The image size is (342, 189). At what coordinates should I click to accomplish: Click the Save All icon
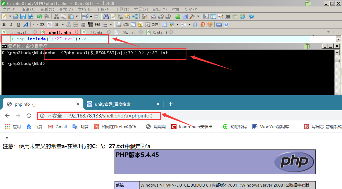click(30, 16)
